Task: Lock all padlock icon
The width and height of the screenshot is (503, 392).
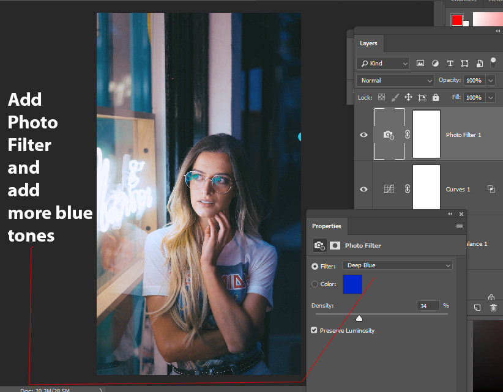Action: click(435, 97)
